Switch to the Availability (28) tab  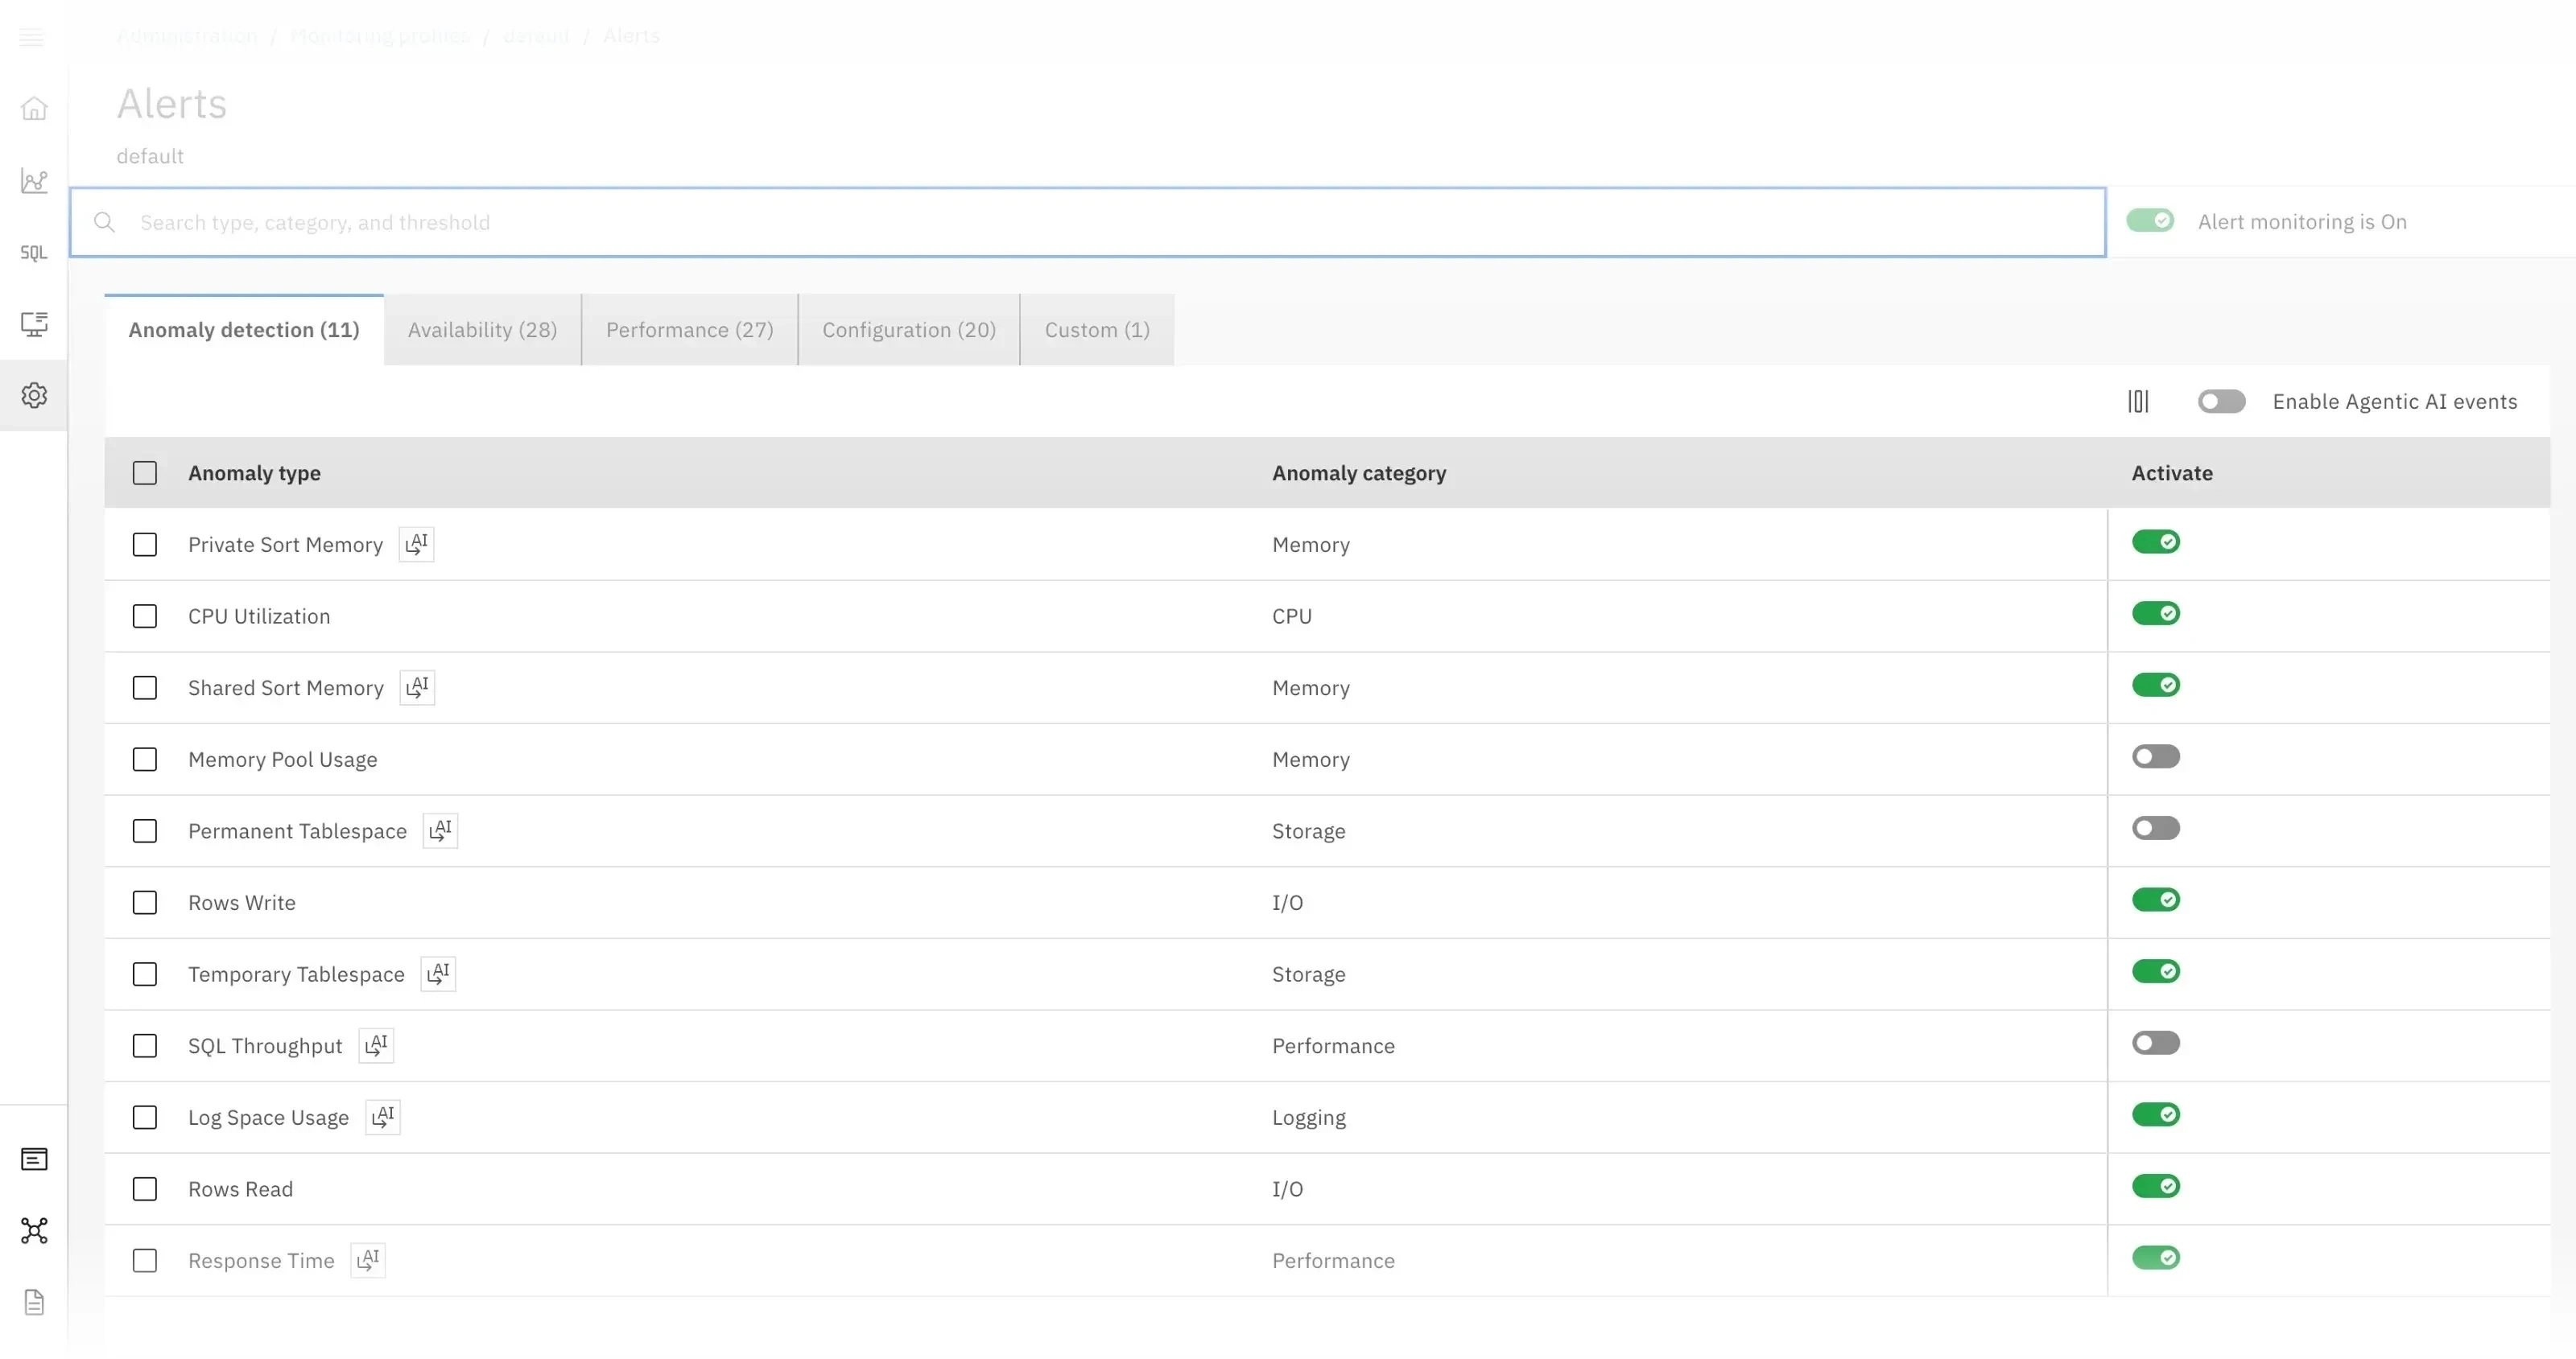[x=482, y=330]
